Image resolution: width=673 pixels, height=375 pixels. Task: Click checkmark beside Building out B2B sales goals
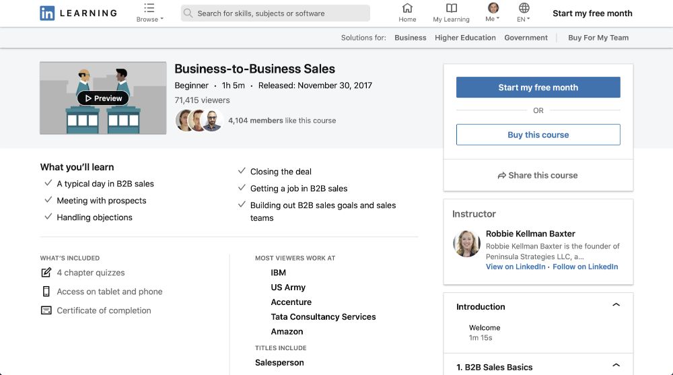pyautogui.click(x=242, y=205)
